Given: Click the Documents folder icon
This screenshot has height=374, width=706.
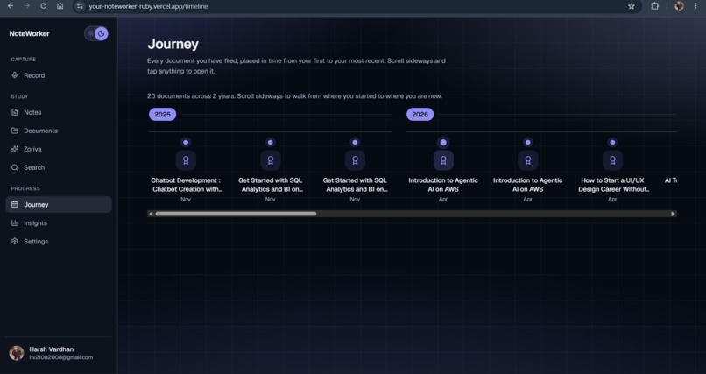Looking at the screenshot, I should (x=14, y=131).
